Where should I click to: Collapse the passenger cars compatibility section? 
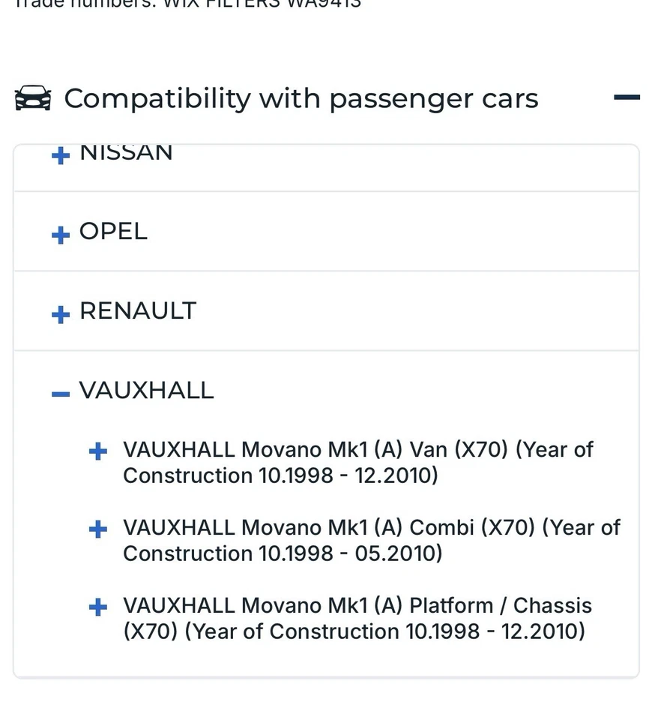(627, 97)
